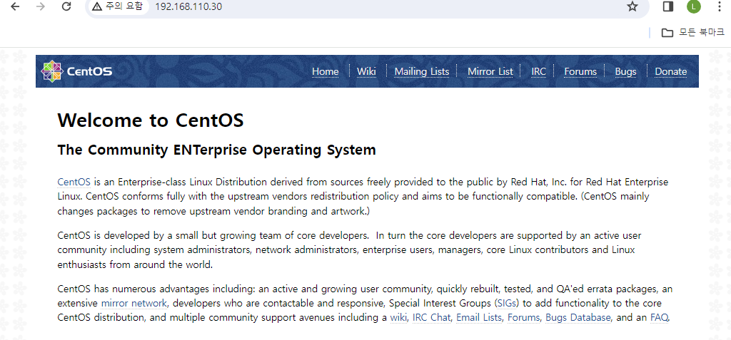Open the Wiki navigation item
The image size is (731, 340).
[x=366, y=72]
